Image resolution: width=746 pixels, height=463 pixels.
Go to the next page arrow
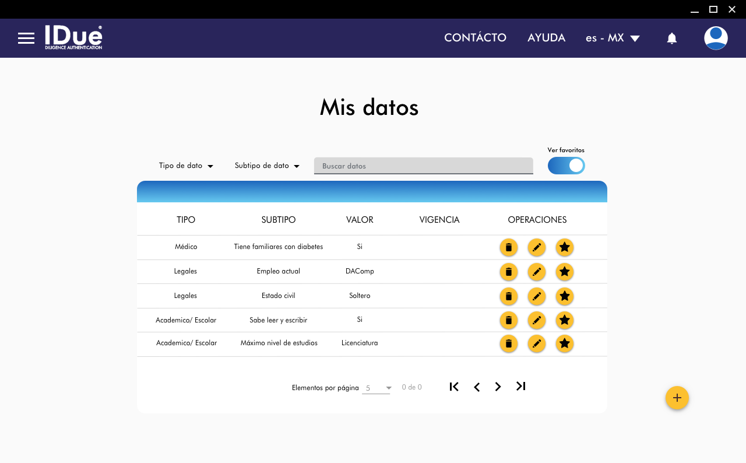pos(498,387)
